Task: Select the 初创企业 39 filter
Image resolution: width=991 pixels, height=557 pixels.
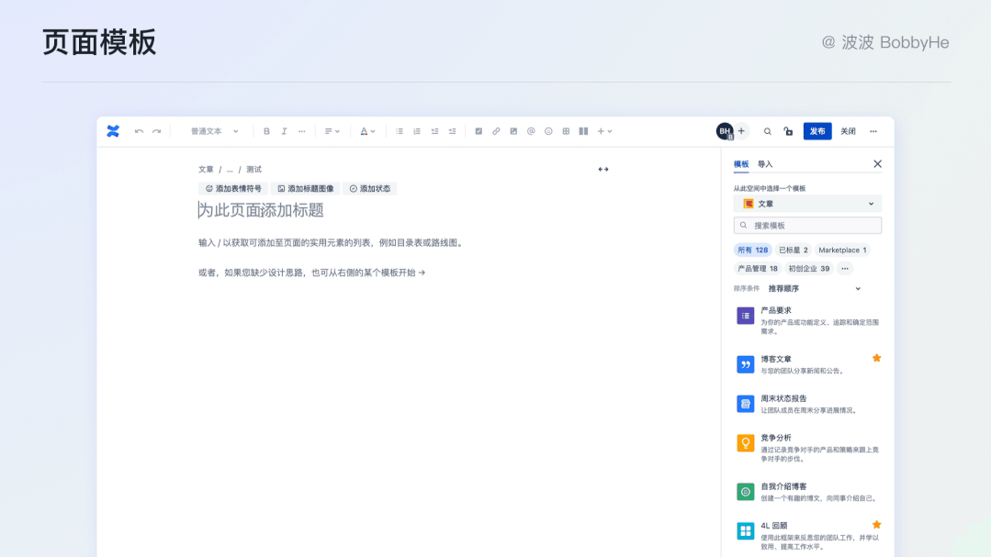Action: (x=808, y=268)
